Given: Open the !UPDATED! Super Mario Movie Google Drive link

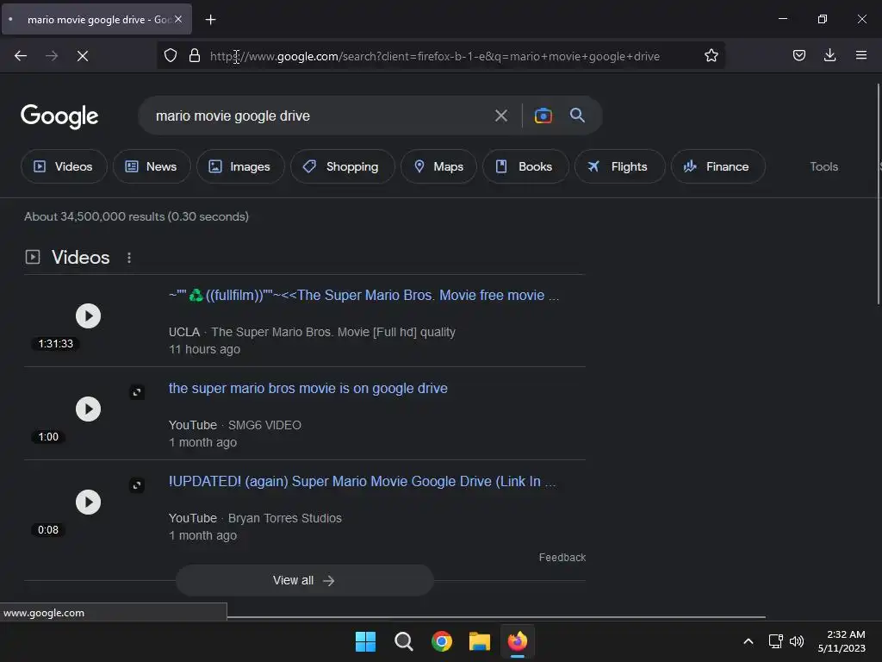Looking at the screenshot, I should (362, 481).
